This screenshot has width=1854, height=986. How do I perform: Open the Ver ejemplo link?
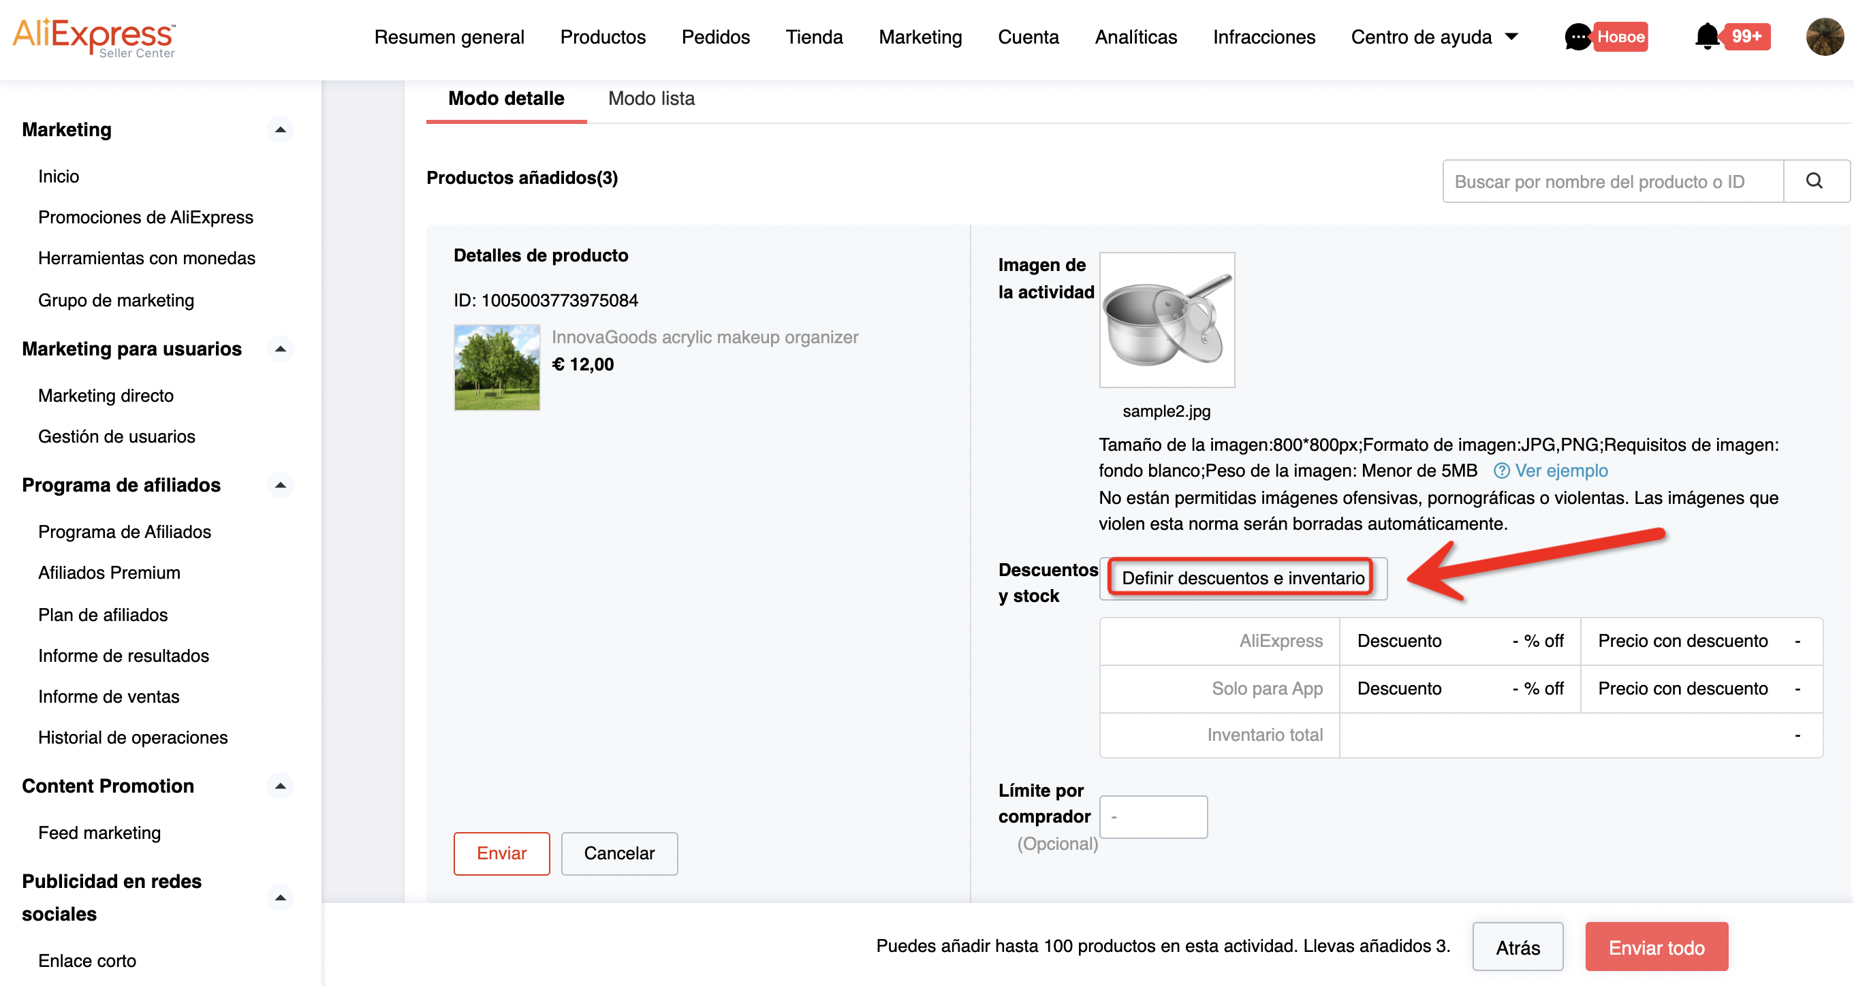click(1561, 471)
